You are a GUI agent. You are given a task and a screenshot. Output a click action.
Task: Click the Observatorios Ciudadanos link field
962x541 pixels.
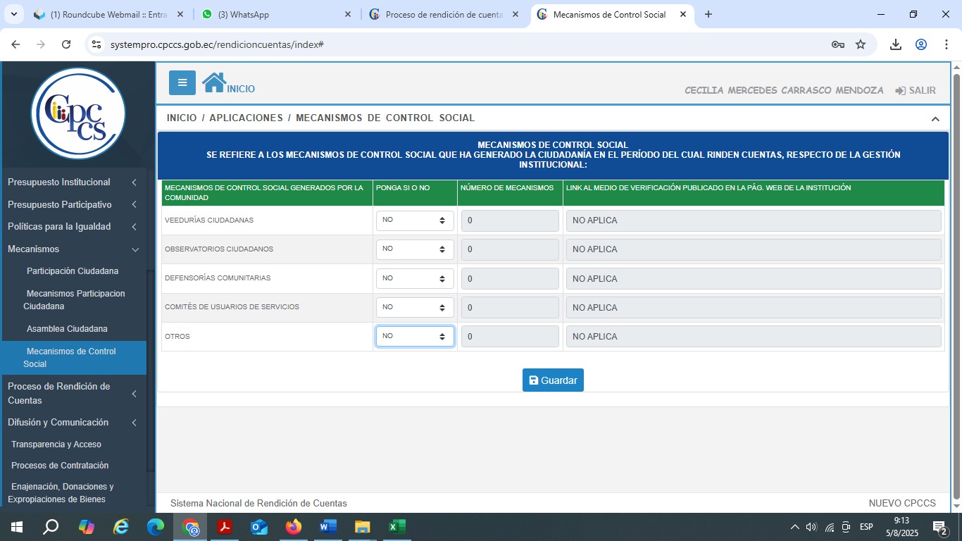pyautogui.click(x=754, y=249)
